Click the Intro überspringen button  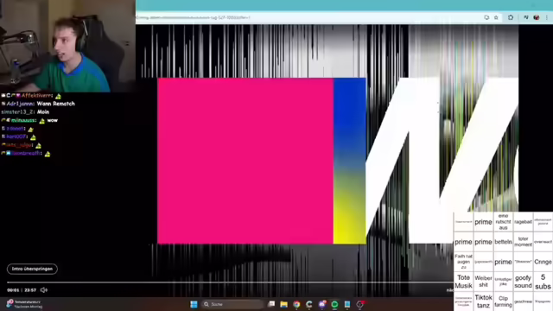(32, 269)
